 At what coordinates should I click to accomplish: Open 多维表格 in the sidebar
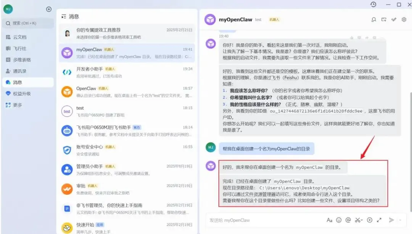coord(28,60)
